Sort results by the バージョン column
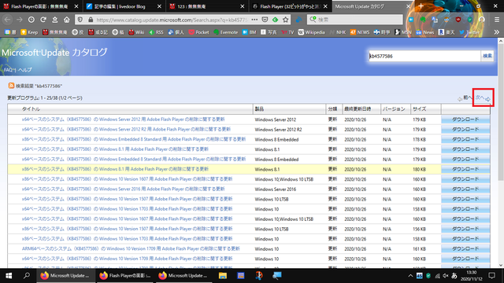The image size is (504, 283). point(394,108)
